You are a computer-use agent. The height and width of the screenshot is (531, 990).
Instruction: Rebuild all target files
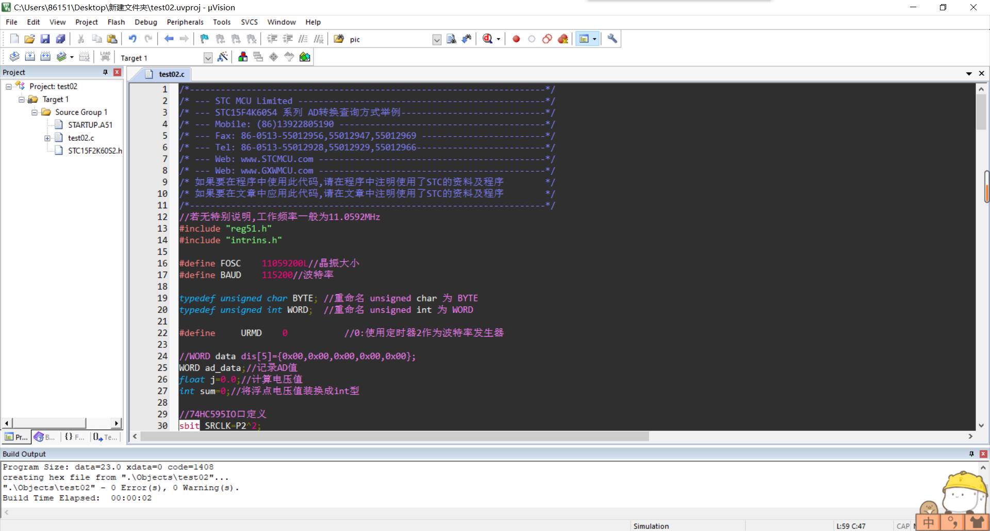45,57
